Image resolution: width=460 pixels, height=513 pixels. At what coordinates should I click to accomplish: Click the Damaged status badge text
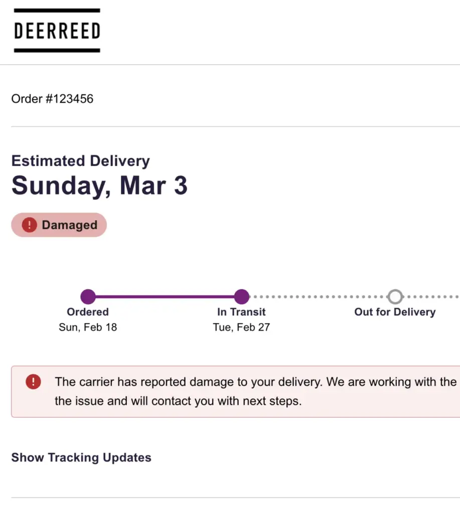point(69,225)
